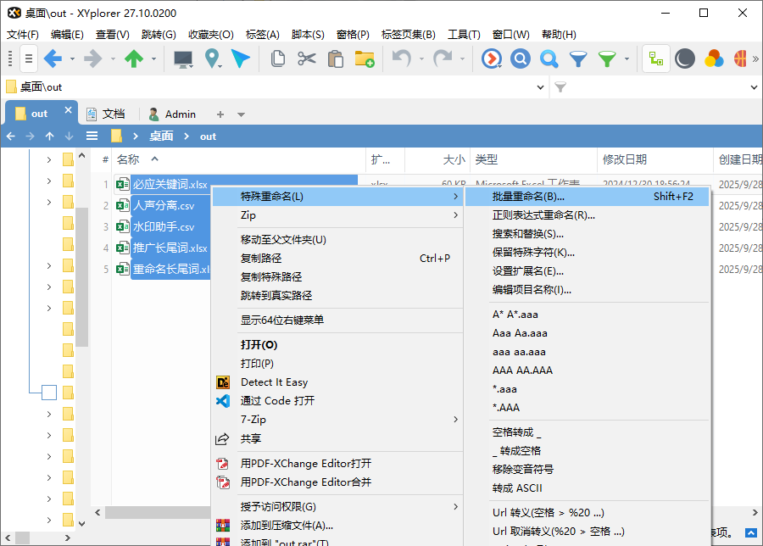Open the tab list dropdown arrow
Viewport: 763px width, 546px height.
pos(241,114)
